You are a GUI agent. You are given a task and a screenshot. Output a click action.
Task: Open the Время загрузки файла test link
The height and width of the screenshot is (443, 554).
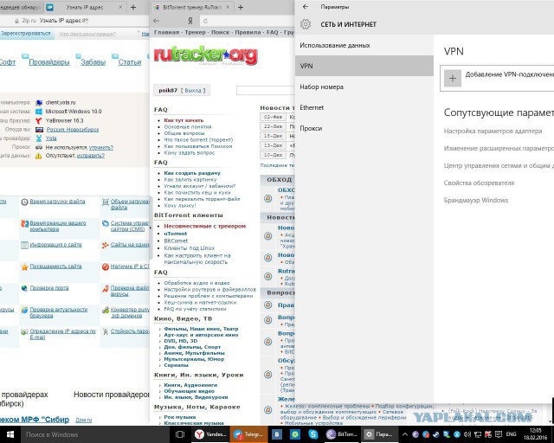point(57,202)
